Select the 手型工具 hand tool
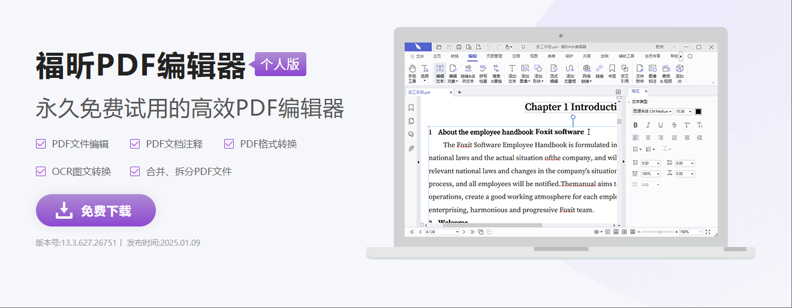The height and width of the screenshot is (308, 792). tap(412, 73)
